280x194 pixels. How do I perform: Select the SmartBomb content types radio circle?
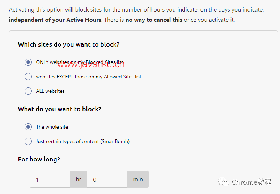(28, 141)
